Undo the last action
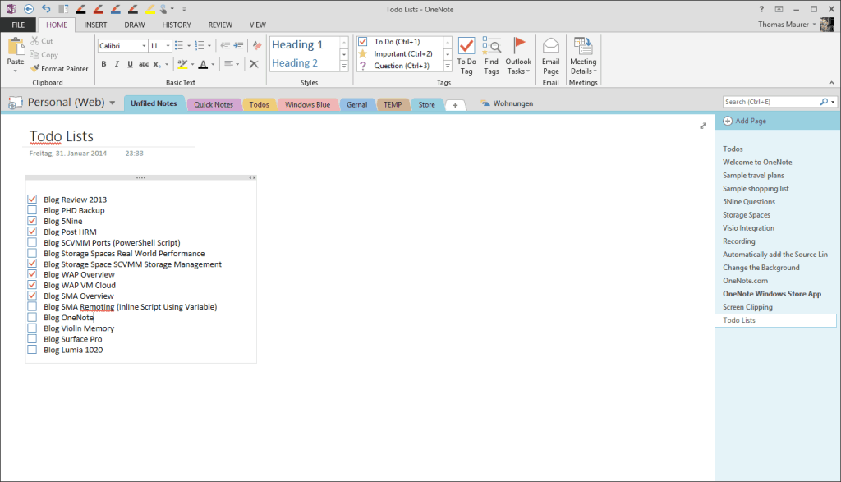Viewport: 841px width, 482px height. click(x=46, y=9)
